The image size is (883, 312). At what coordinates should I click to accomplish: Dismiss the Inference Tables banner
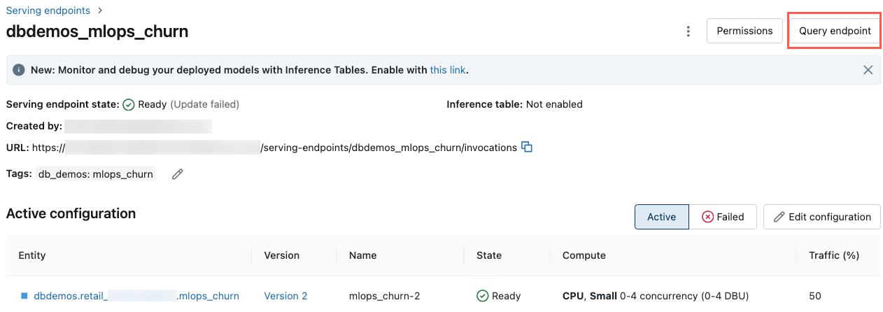(x=868, y=70)
